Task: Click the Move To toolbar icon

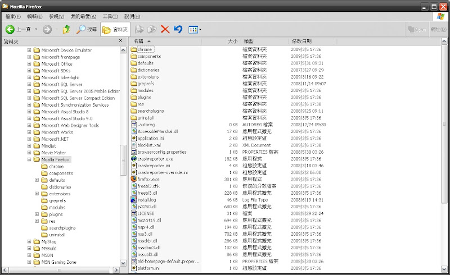Action: pyautogui.click(x=139, y=29)
